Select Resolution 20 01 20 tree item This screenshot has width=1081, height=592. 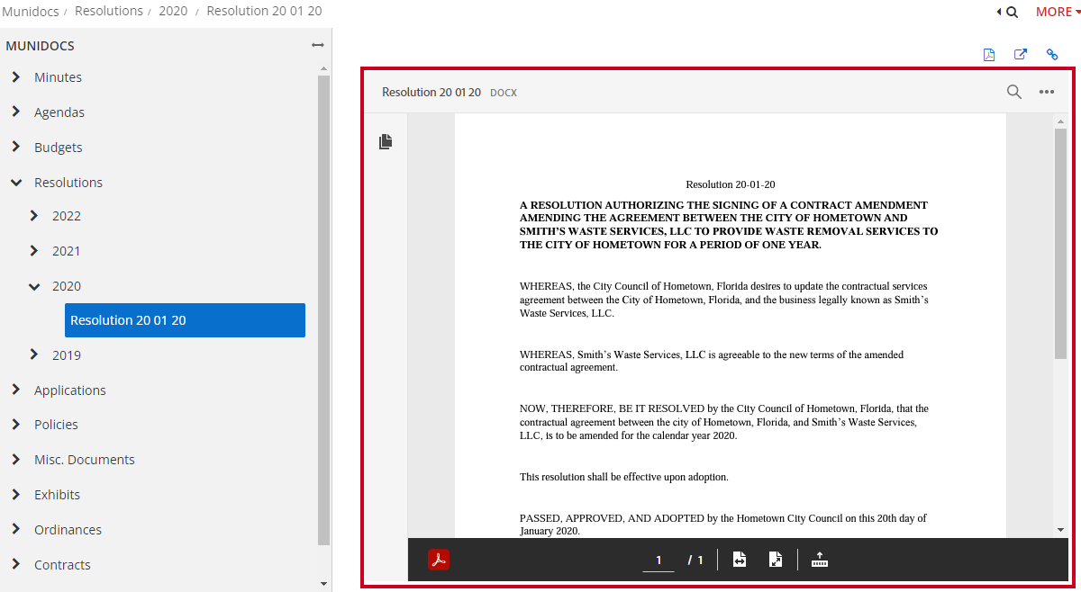click(x=185, y=320)
